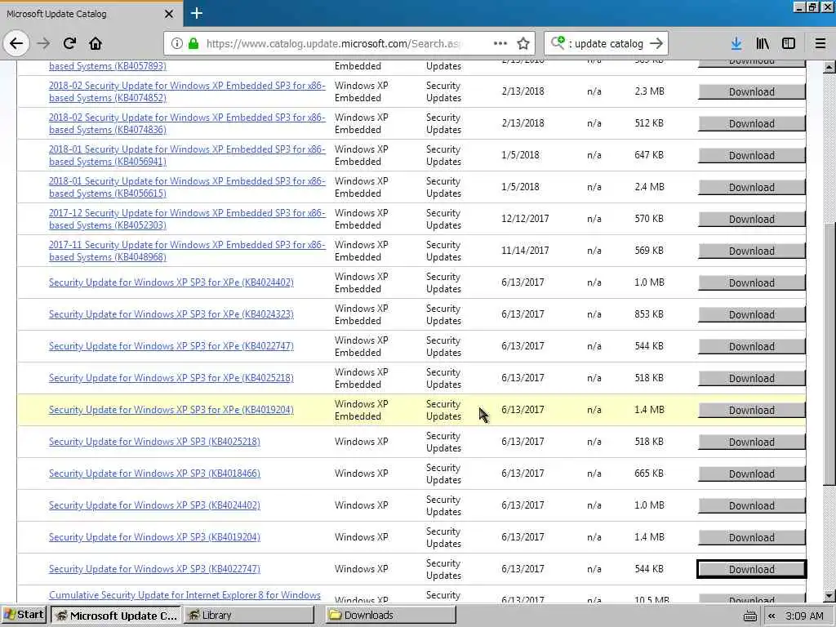This screenshot has width=836, height=627.
Task: Open the KB4056941 security update link
Action: click(x=187, y=155)
